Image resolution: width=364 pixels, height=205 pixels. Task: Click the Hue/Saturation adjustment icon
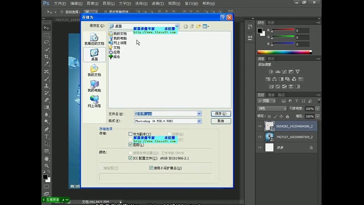(x=268, y=79)
